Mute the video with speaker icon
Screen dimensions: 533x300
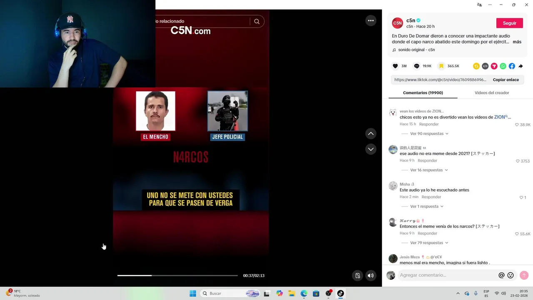(x=371, y=275)
